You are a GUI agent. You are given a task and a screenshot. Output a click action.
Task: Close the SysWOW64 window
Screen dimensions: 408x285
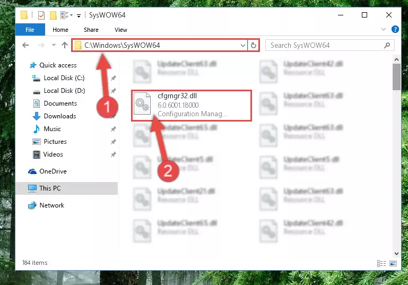[x=389, y=15]
